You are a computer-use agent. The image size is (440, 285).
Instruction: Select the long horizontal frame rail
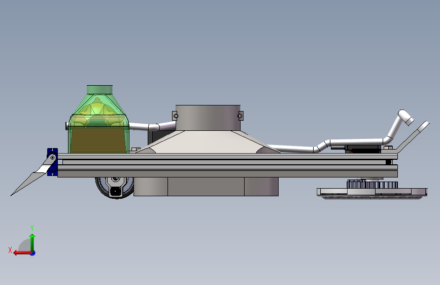click(x=227, y=165)
